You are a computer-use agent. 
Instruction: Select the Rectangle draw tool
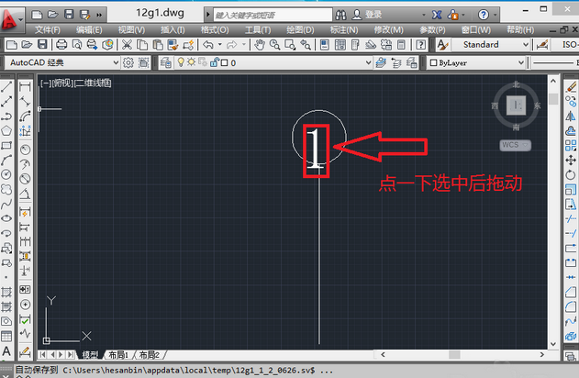pos(6,146)
